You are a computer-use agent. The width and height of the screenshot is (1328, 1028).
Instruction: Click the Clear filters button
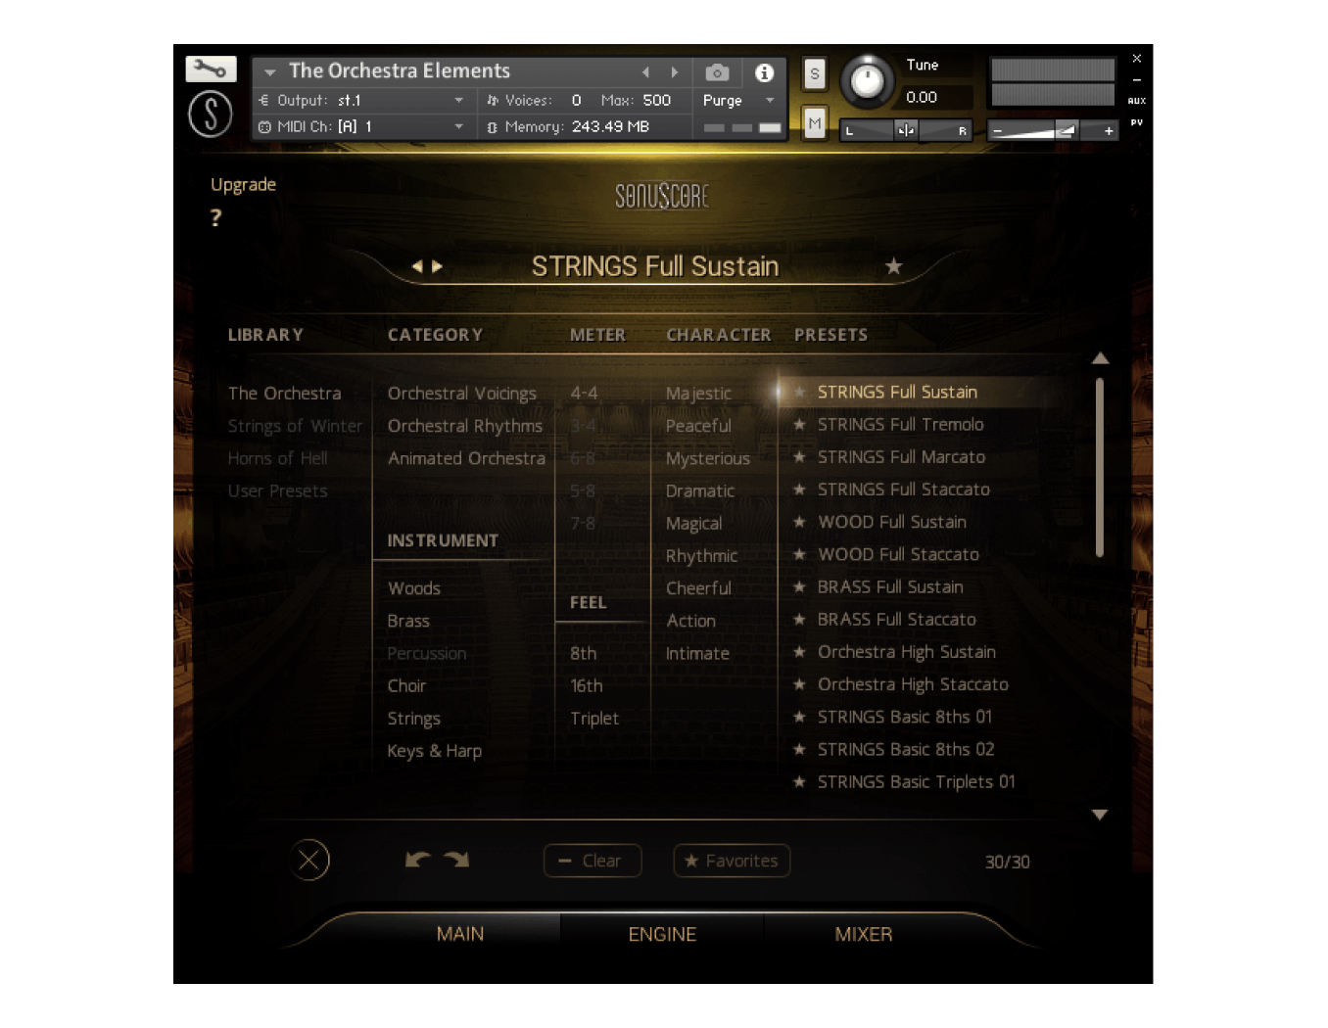click(x=593, y=861)
